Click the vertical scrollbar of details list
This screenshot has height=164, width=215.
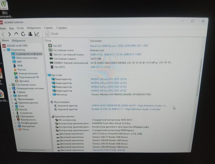[199, 77]
